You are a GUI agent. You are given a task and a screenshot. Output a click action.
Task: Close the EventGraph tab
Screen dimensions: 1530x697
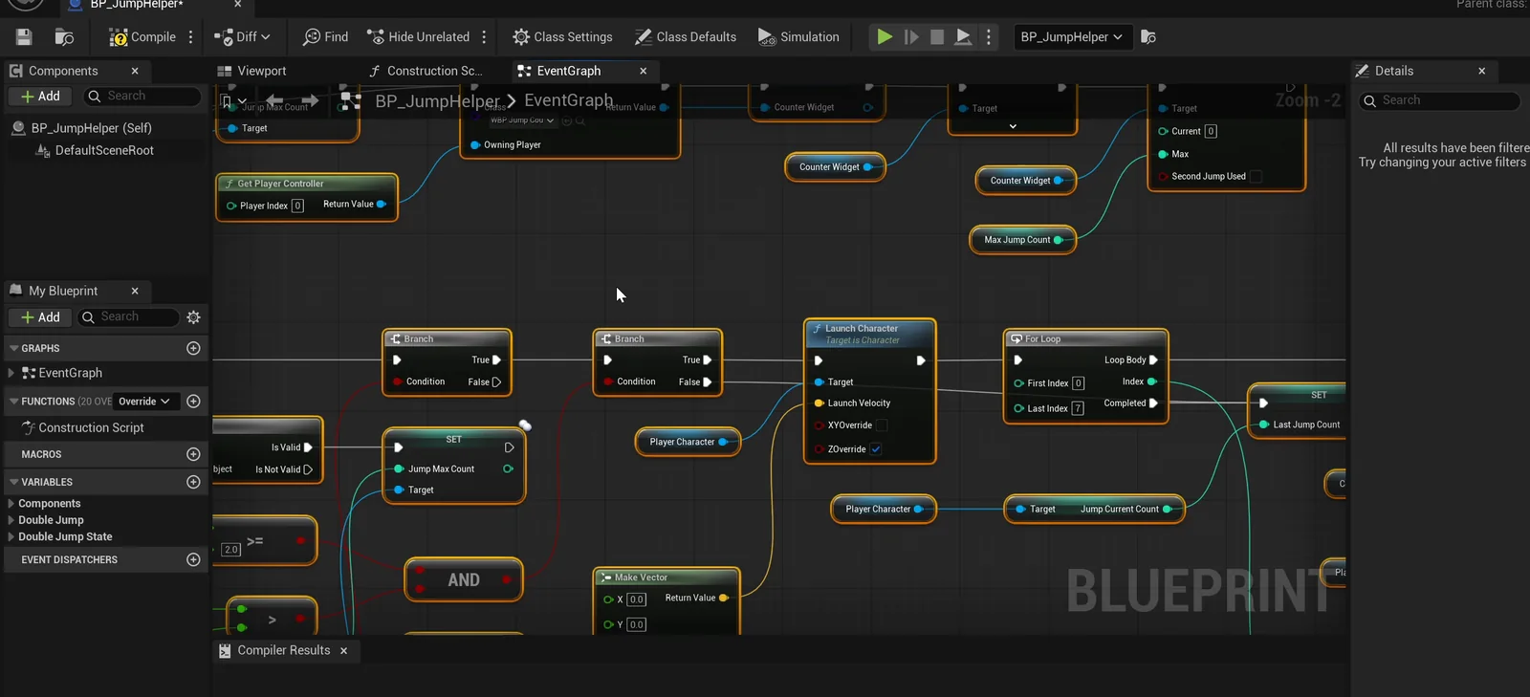(644, 71)
